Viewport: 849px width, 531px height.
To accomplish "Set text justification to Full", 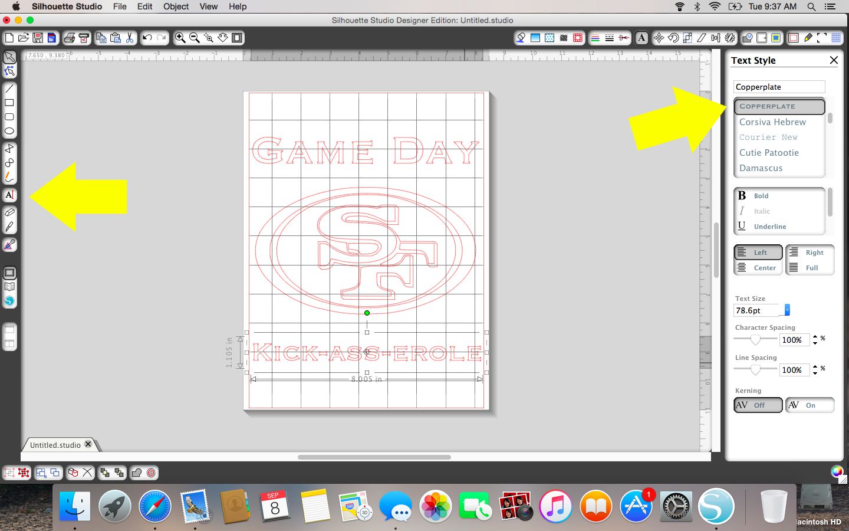I will click(x=810, y=268).
